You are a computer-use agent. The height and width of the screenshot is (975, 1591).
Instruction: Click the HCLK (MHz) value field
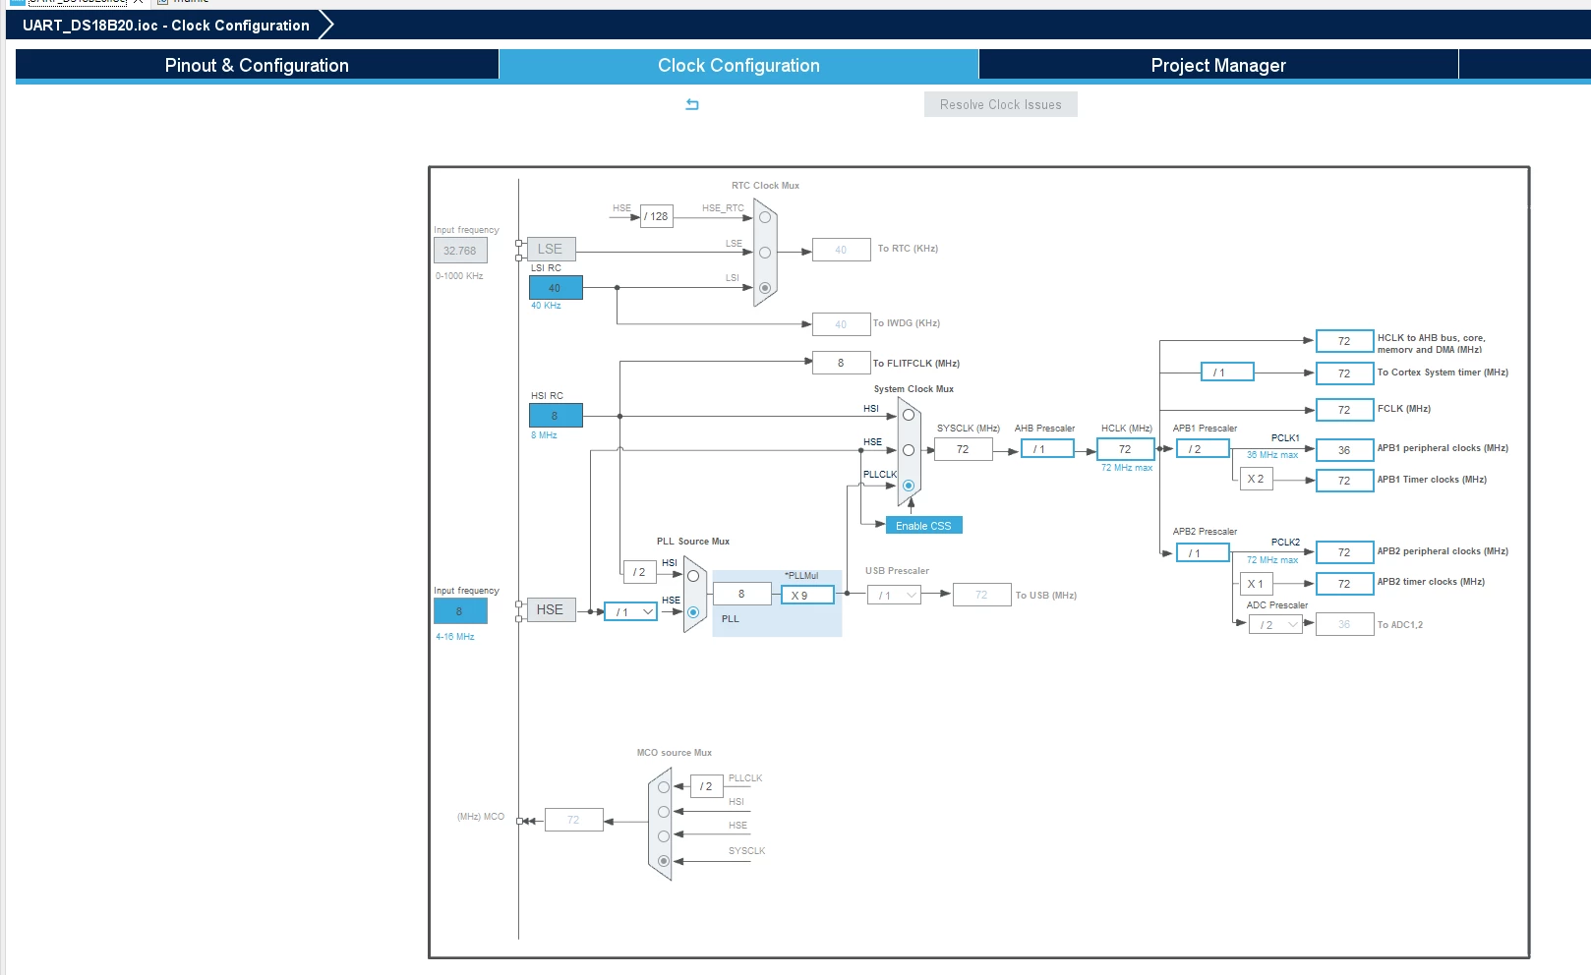point(1125,449)
